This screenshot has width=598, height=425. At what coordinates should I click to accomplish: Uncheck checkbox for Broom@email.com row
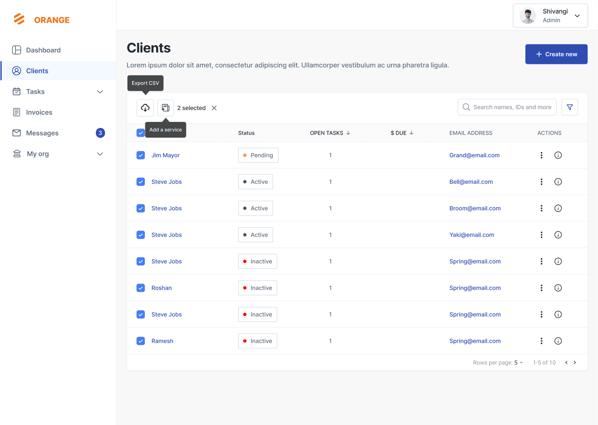[141, 208]
